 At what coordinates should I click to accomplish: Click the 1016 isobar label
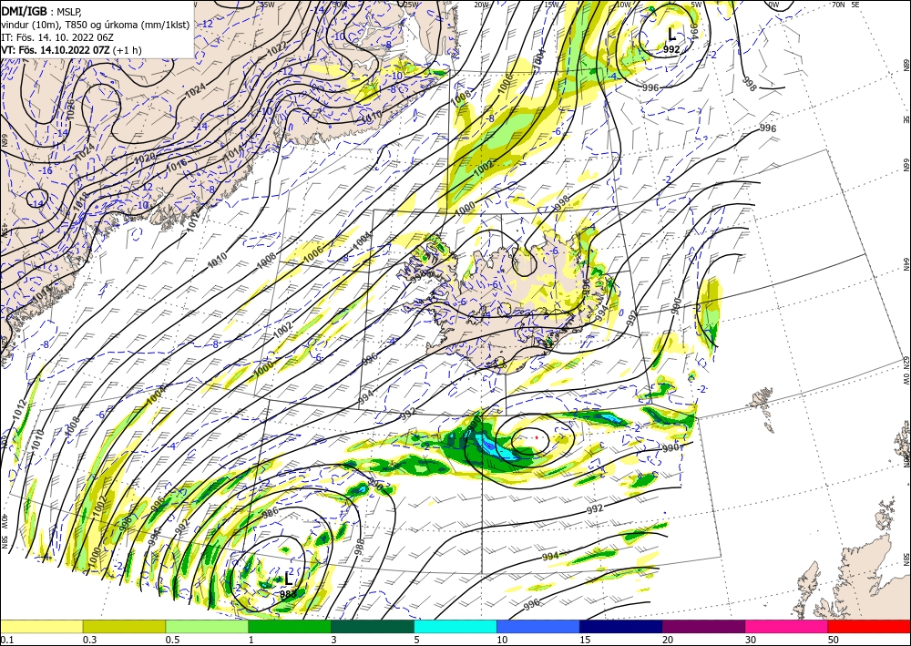coord(176,164)
